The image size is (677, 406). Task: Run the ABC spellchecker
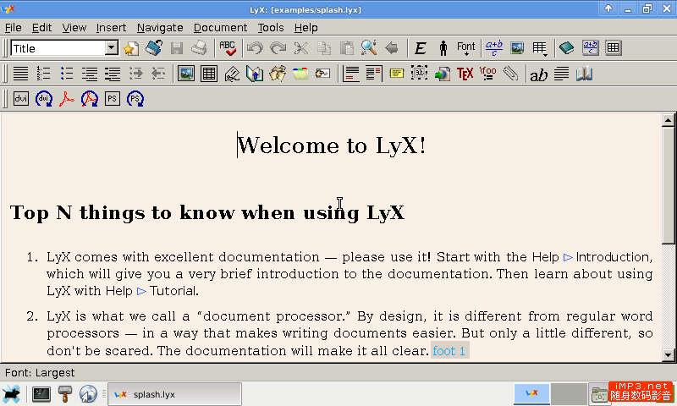[x=228, y=48]
